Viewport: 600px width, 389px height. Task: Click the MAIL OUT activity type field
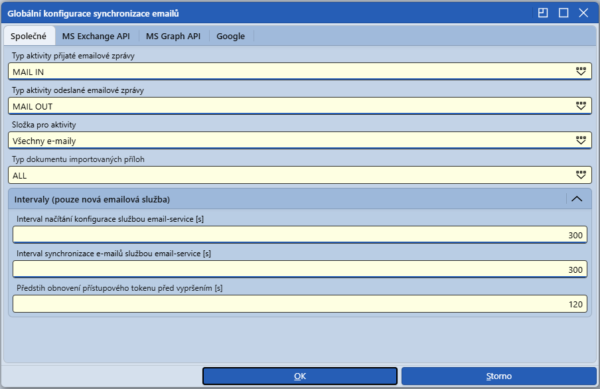pos(300,106)
